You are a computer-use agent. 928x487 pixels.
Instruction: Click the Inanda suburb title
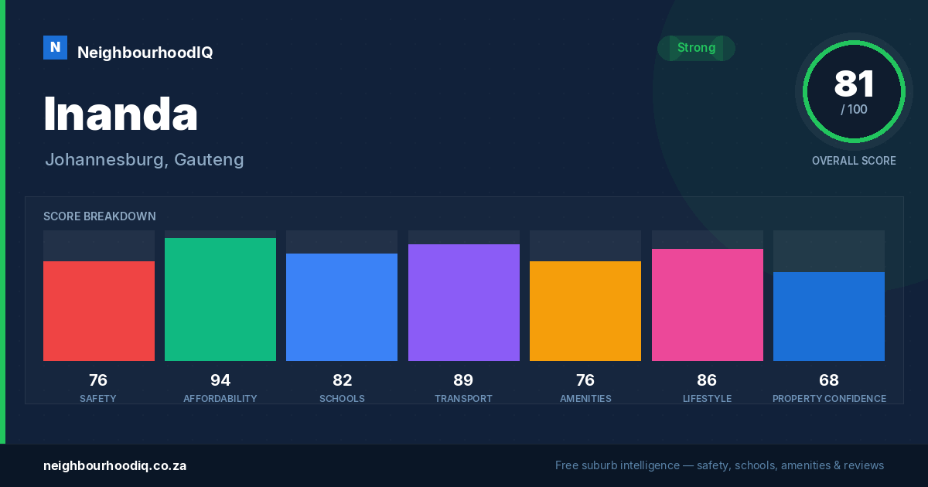point(121,114)
